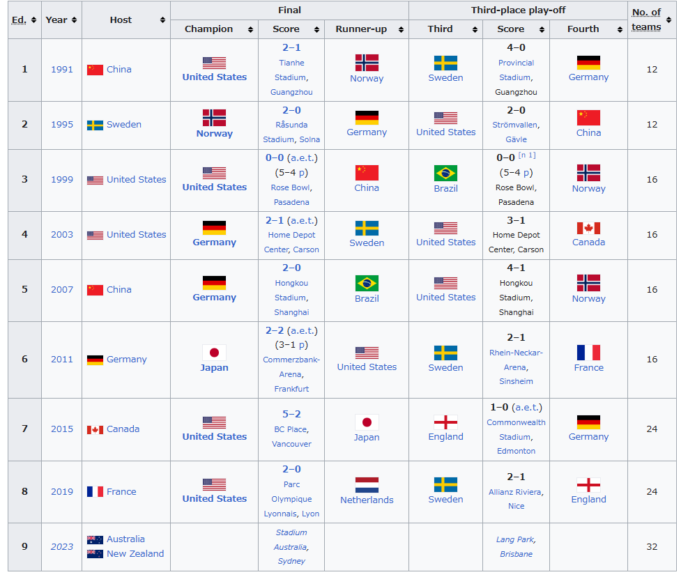Sort table by Runner-up column
The height and width of the screenshot is (577, 688).
[x=367, y=29]
